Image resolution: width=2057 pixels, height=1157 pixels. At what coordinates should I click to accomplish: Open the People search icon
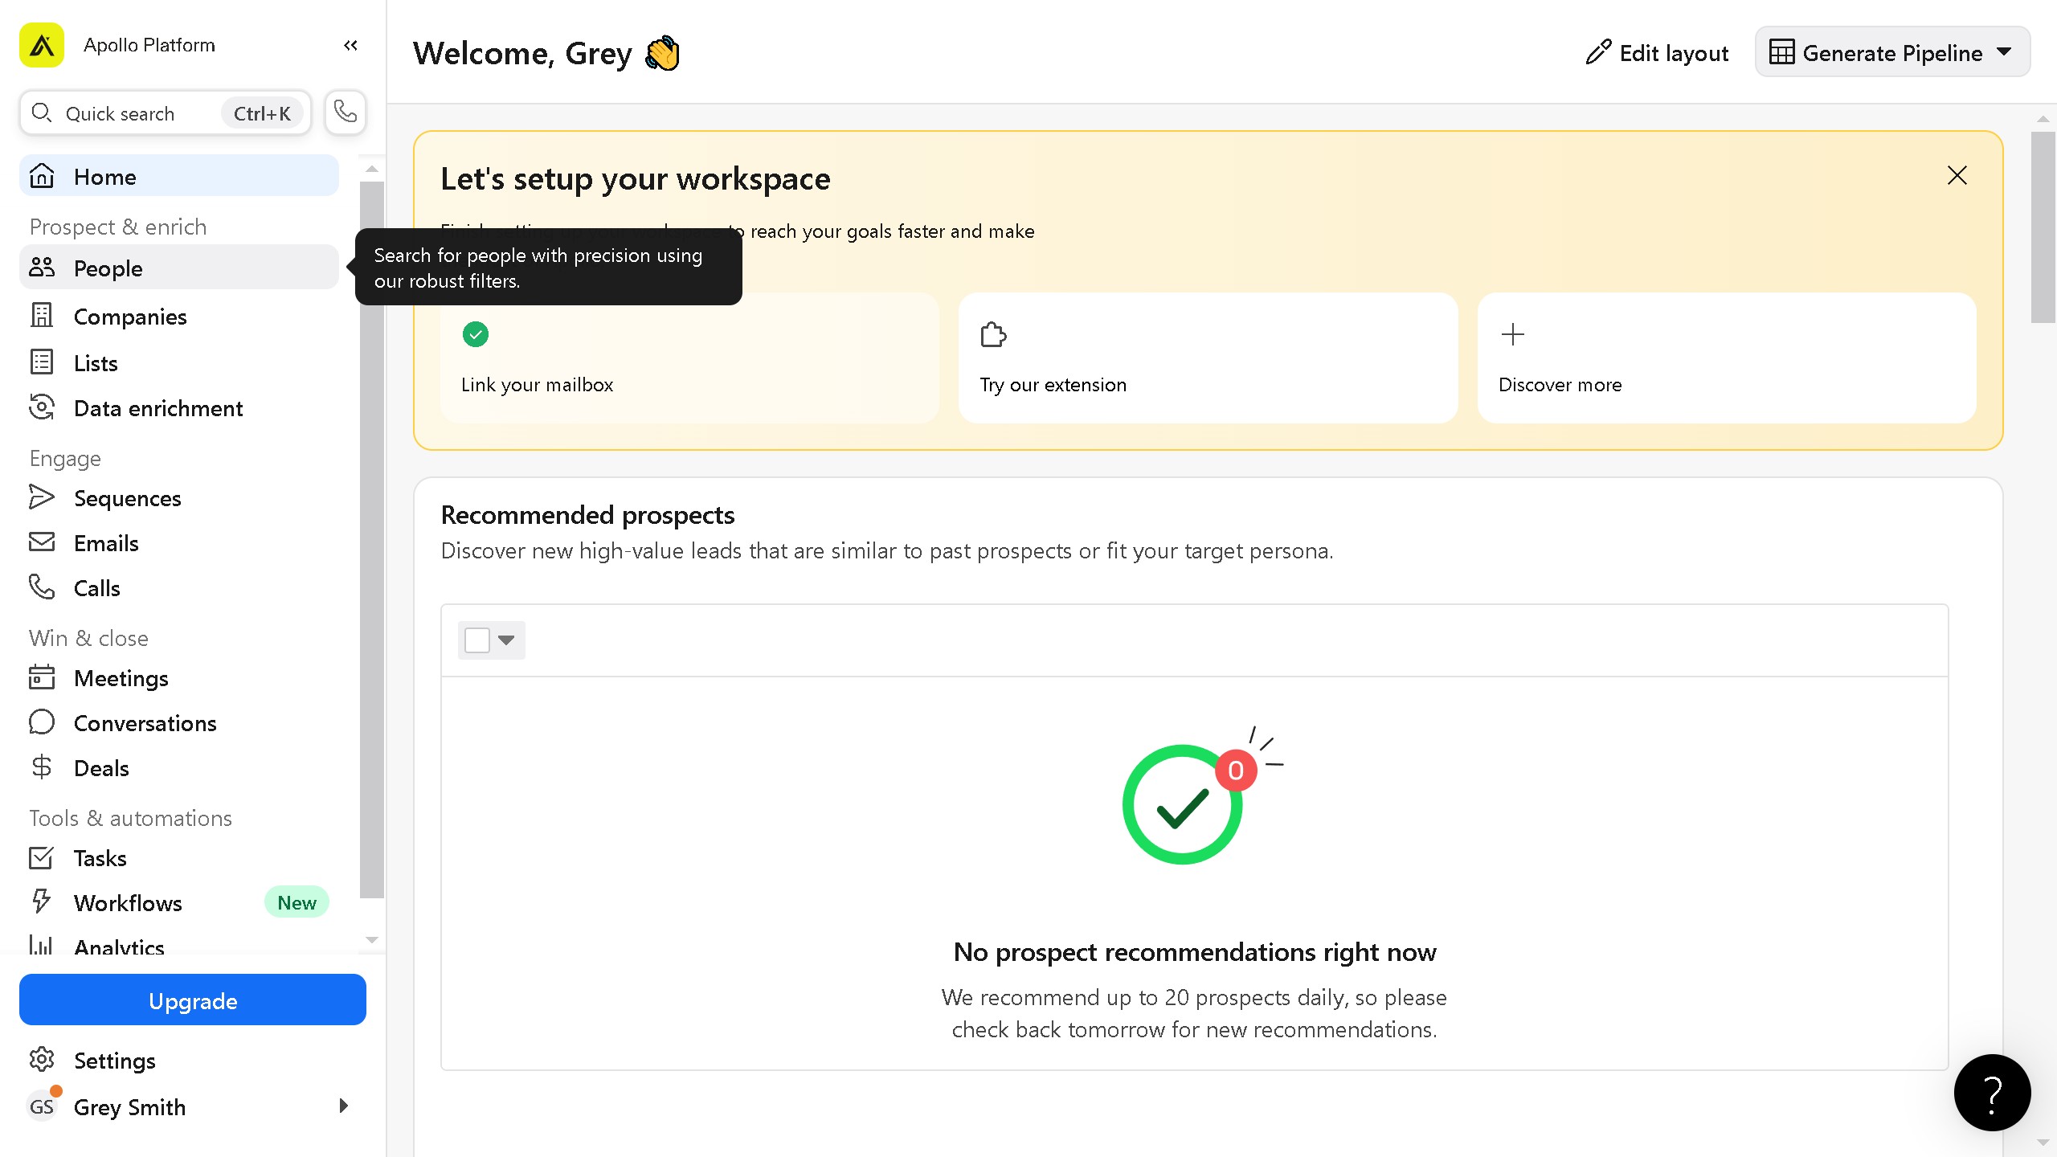pyautogui.click(x=42, y=268)
